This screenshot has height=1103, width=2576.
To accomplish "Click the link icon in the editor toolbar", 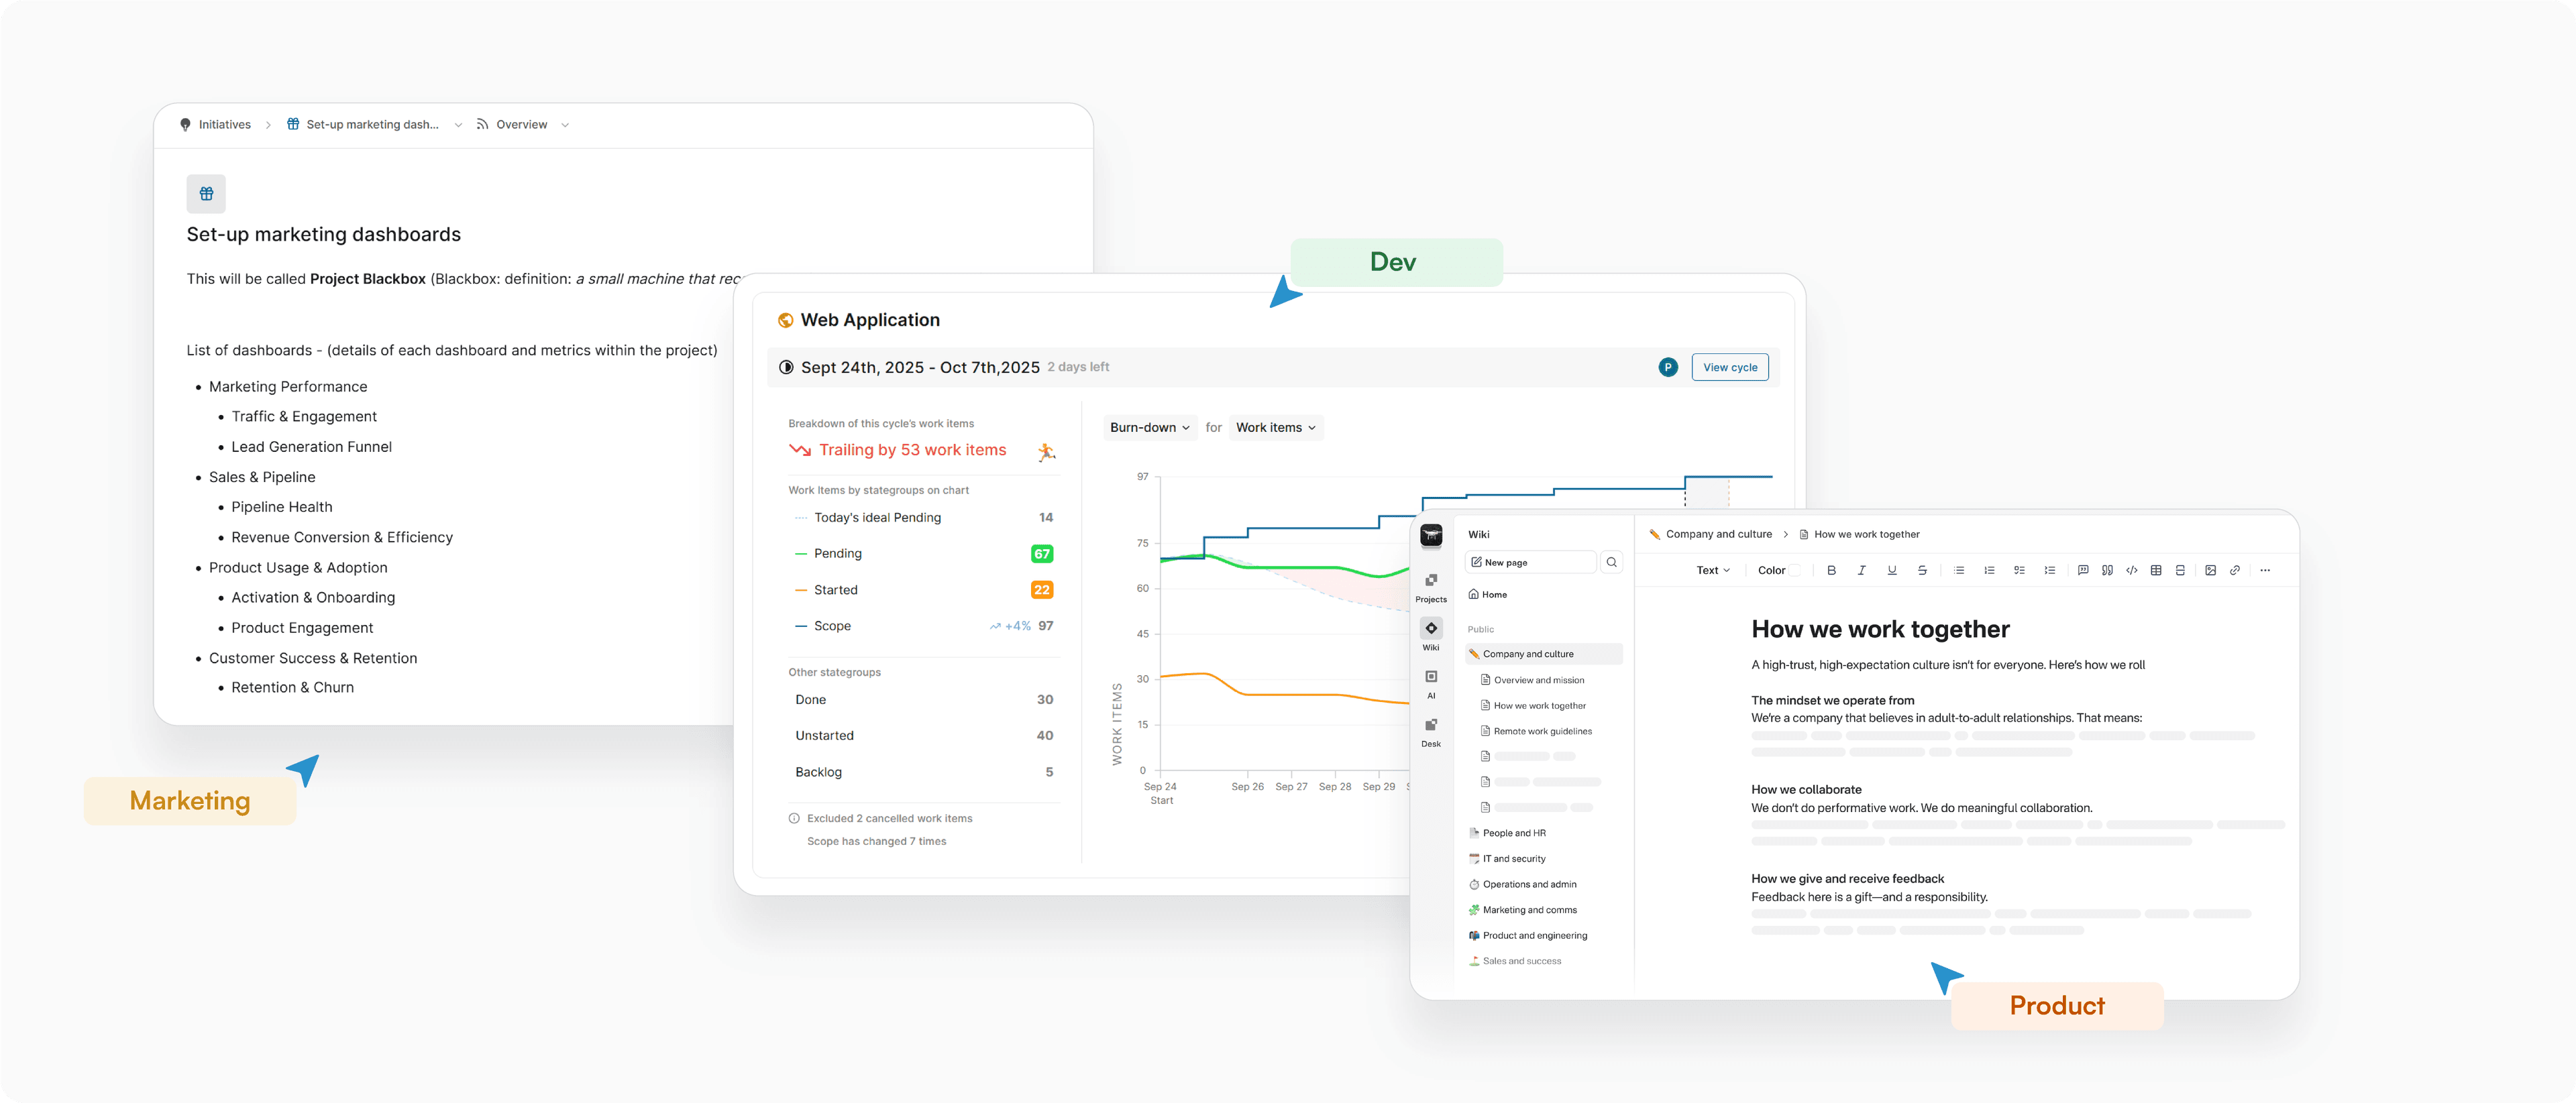I will click(x=2235, y=571).
